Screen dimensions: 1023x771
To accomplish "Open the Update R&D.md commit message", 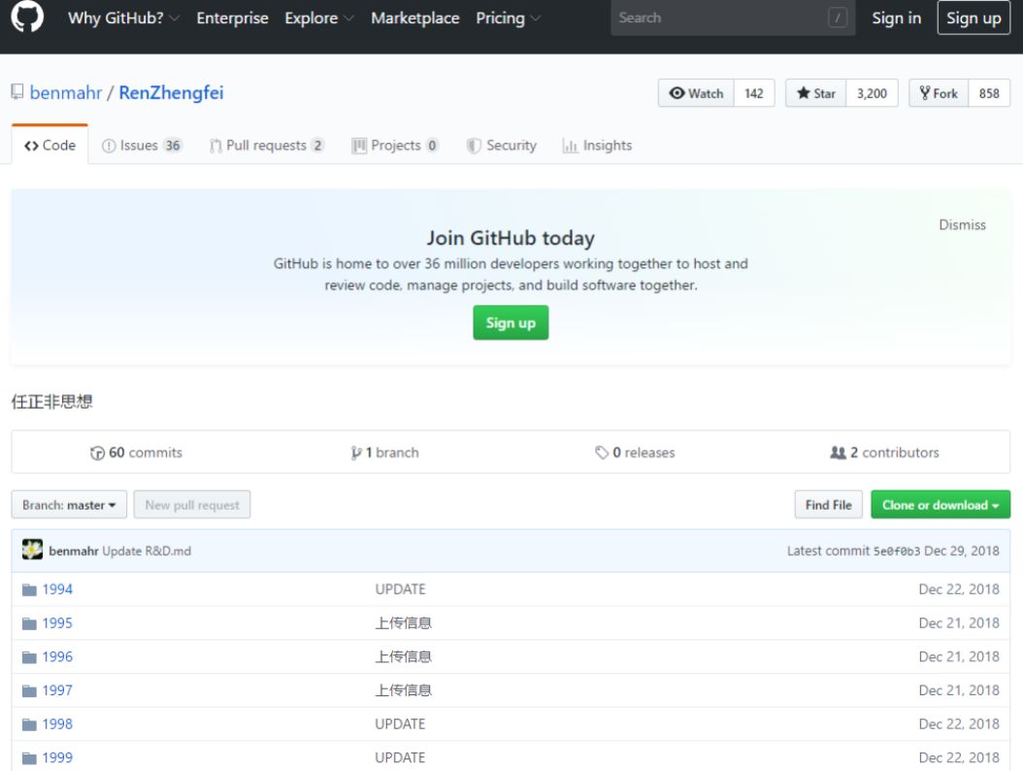I will 147,551.
